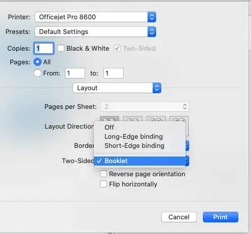Choose the third layout direction icon
251x234 pixels.
(156, 119)
